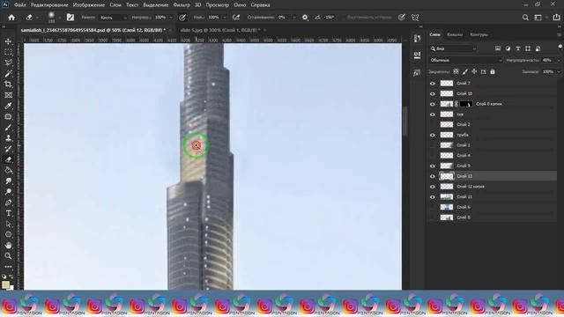Open the brush preset picker arrow
The height and width of the screenshot is (317, 564).
60,18
